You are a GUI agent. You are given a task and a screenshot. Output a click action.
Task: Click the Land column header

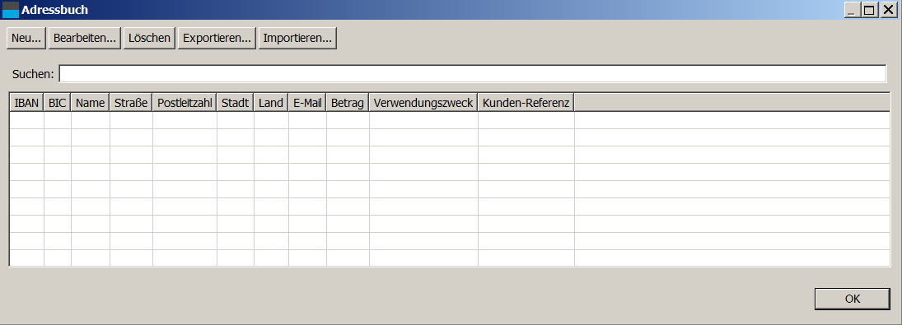271,103
